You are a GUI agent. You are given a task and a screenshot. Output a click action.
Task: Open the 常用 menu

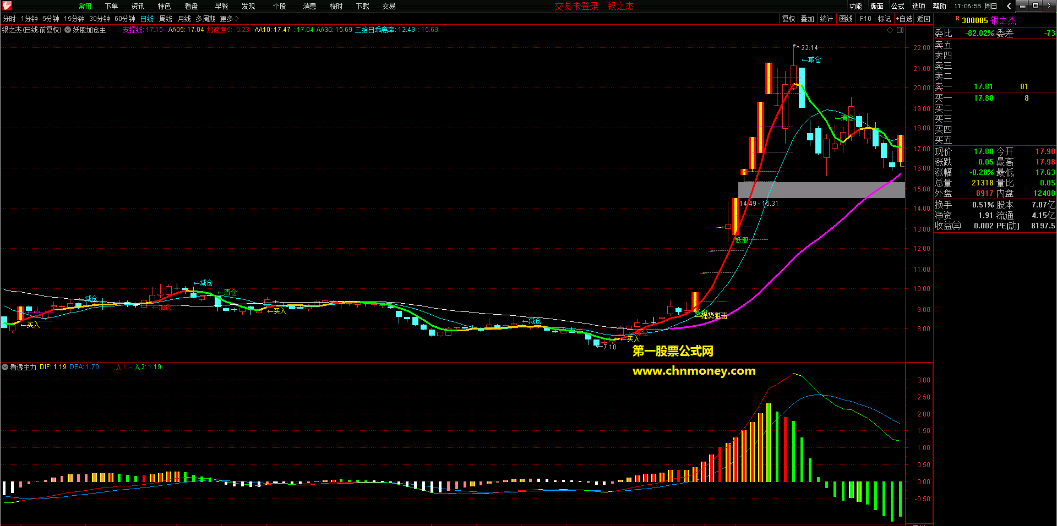click(85, 6)
